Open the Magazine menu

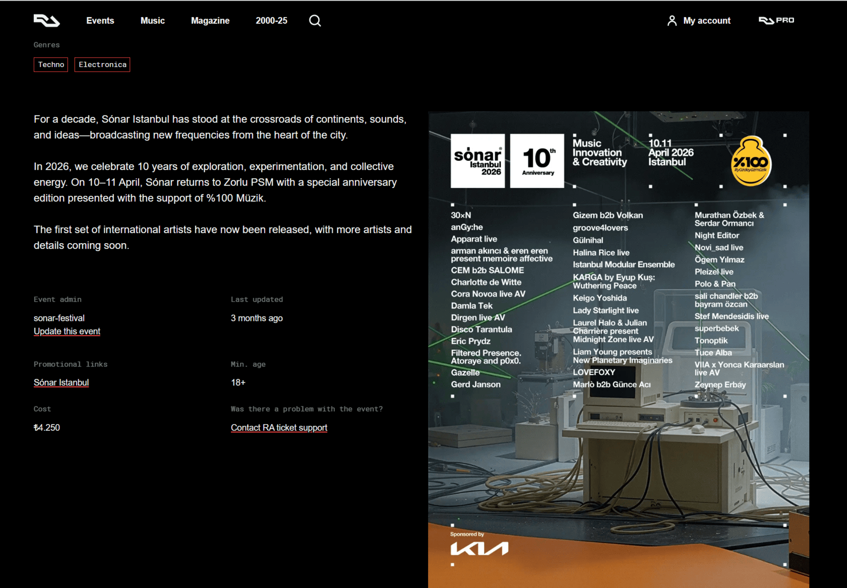[210, 21]
